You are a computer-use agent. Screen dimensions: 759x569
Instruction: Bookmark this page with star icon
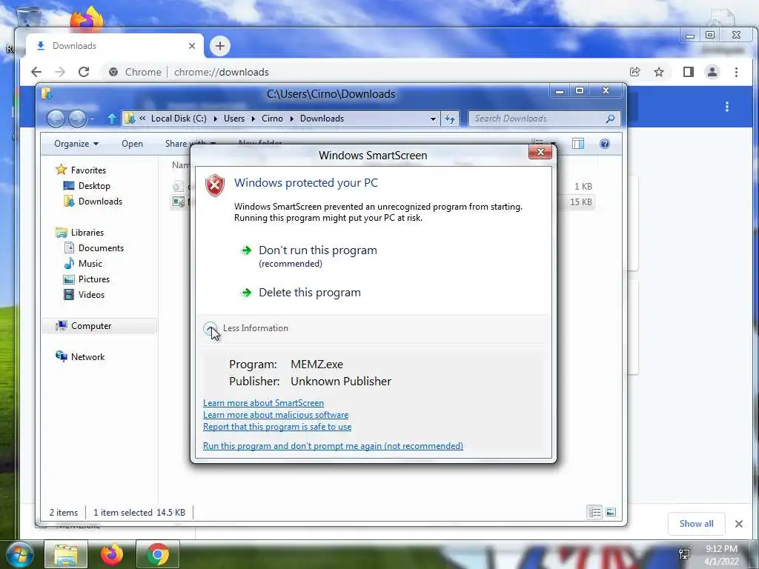tap(659, 72)
